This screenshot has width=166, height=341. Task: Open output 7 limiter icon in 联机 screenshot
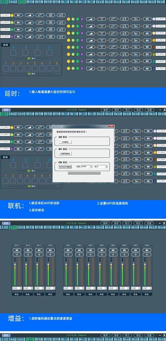tap(137, 173)
